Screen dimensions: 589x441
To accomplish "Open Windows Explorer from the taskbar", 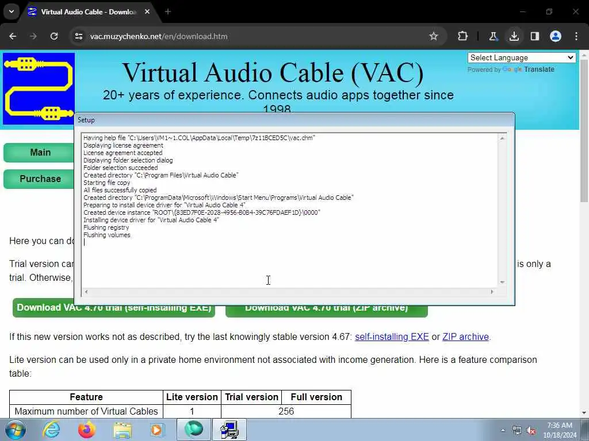I will [x=122, y=430].
